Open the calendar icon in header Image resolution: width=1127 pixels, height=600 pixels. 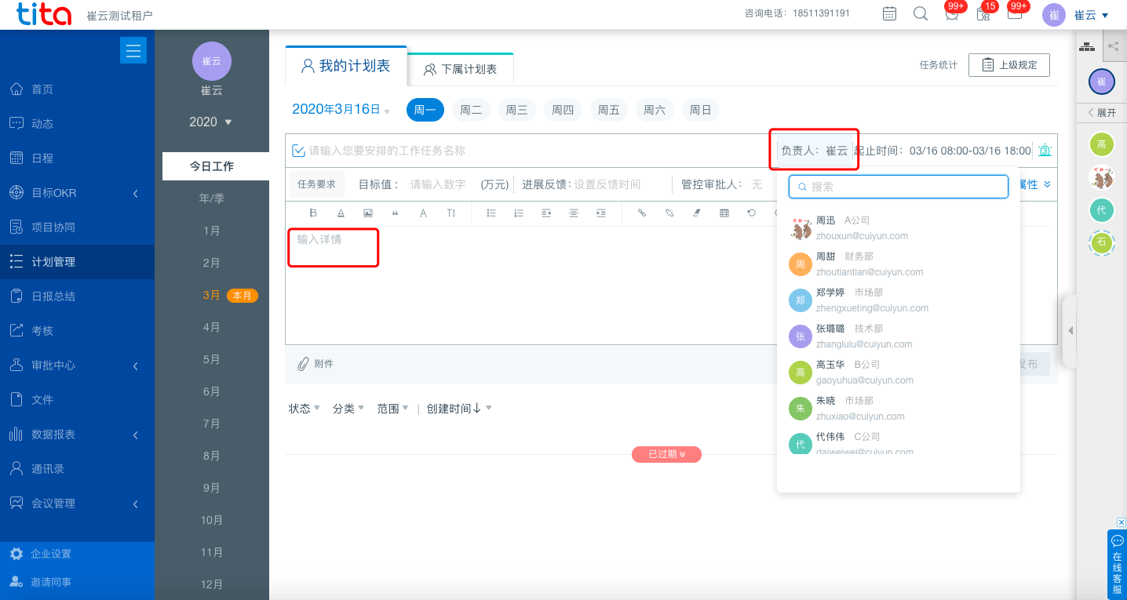[x=889, y=13]
